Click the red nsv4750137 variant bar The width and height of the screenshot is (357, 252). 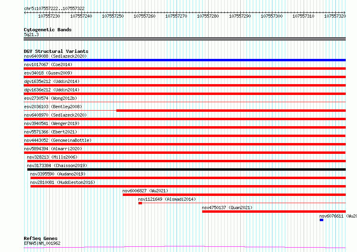274,212
